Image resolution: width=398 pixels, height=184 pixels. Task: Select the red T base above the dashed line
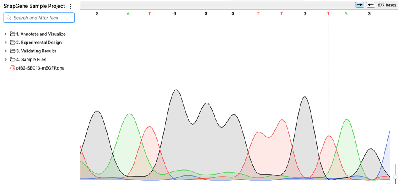[328, 14]
